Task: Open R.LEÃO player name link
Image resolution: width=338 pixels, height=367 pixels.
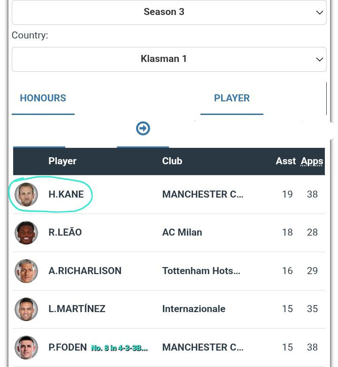Action: [65, 232]
